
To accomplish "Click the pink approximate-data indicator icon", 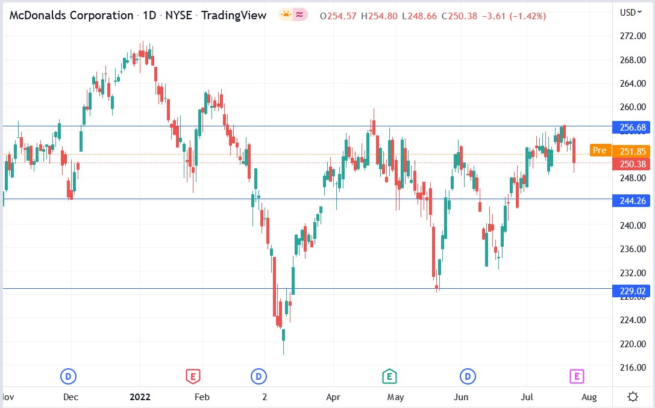I will point(300,16).
